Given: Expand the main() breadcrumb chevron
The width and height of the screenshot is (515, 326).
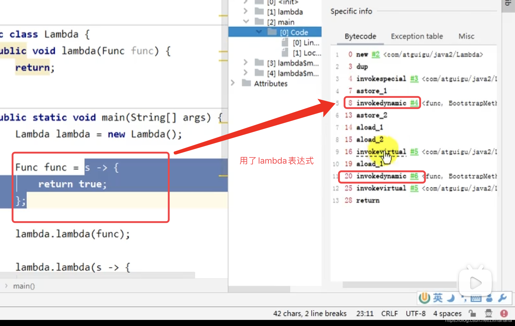Looking at the screenshot, I should 6,286.
